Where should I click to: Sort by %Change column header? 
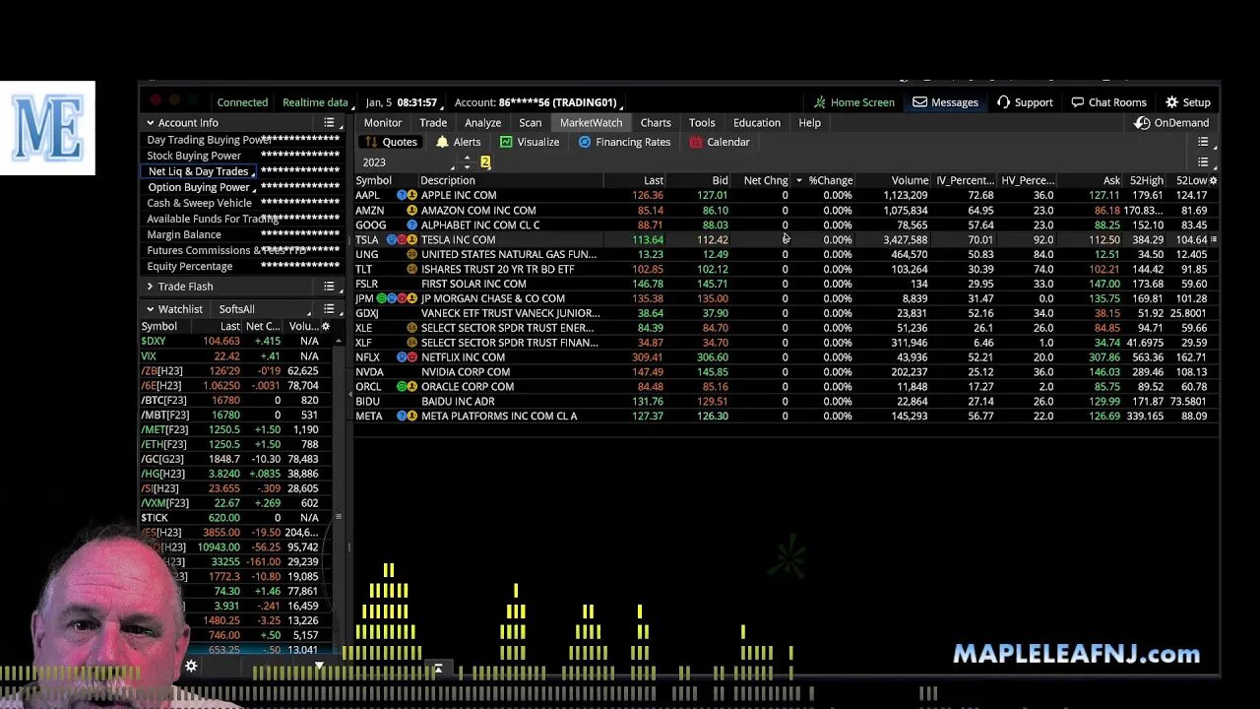pos(831,180)
